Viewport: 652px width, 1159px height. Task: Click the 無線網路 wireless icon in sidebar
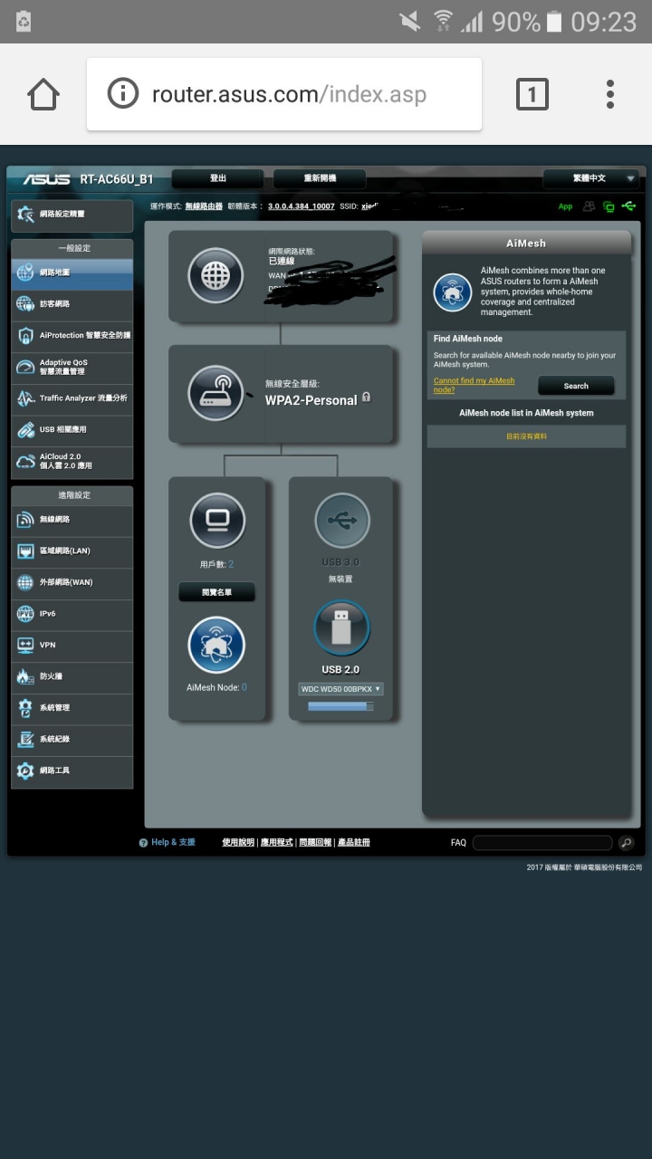coord(25,520)
